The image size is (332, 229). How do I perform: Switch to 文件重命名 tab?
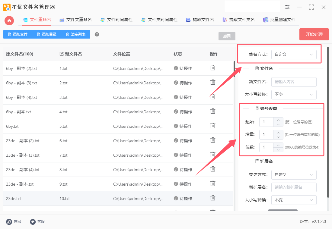click(37, 20)
